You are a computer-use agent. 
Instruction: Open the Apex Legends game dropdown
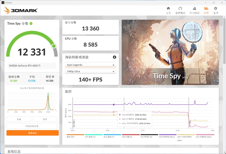[90, 65]
